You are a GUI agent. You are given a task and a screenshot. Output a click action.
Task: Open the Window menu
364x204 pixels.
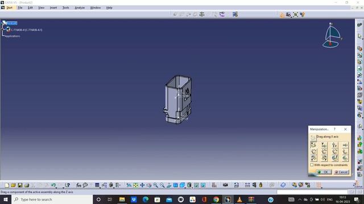tap(96, 7)
